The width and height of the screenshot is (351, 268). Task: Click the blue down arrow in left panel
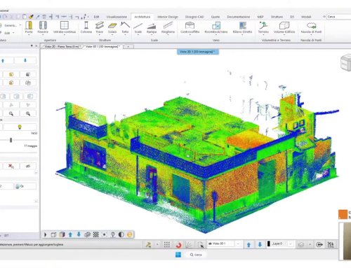point(25,61)
